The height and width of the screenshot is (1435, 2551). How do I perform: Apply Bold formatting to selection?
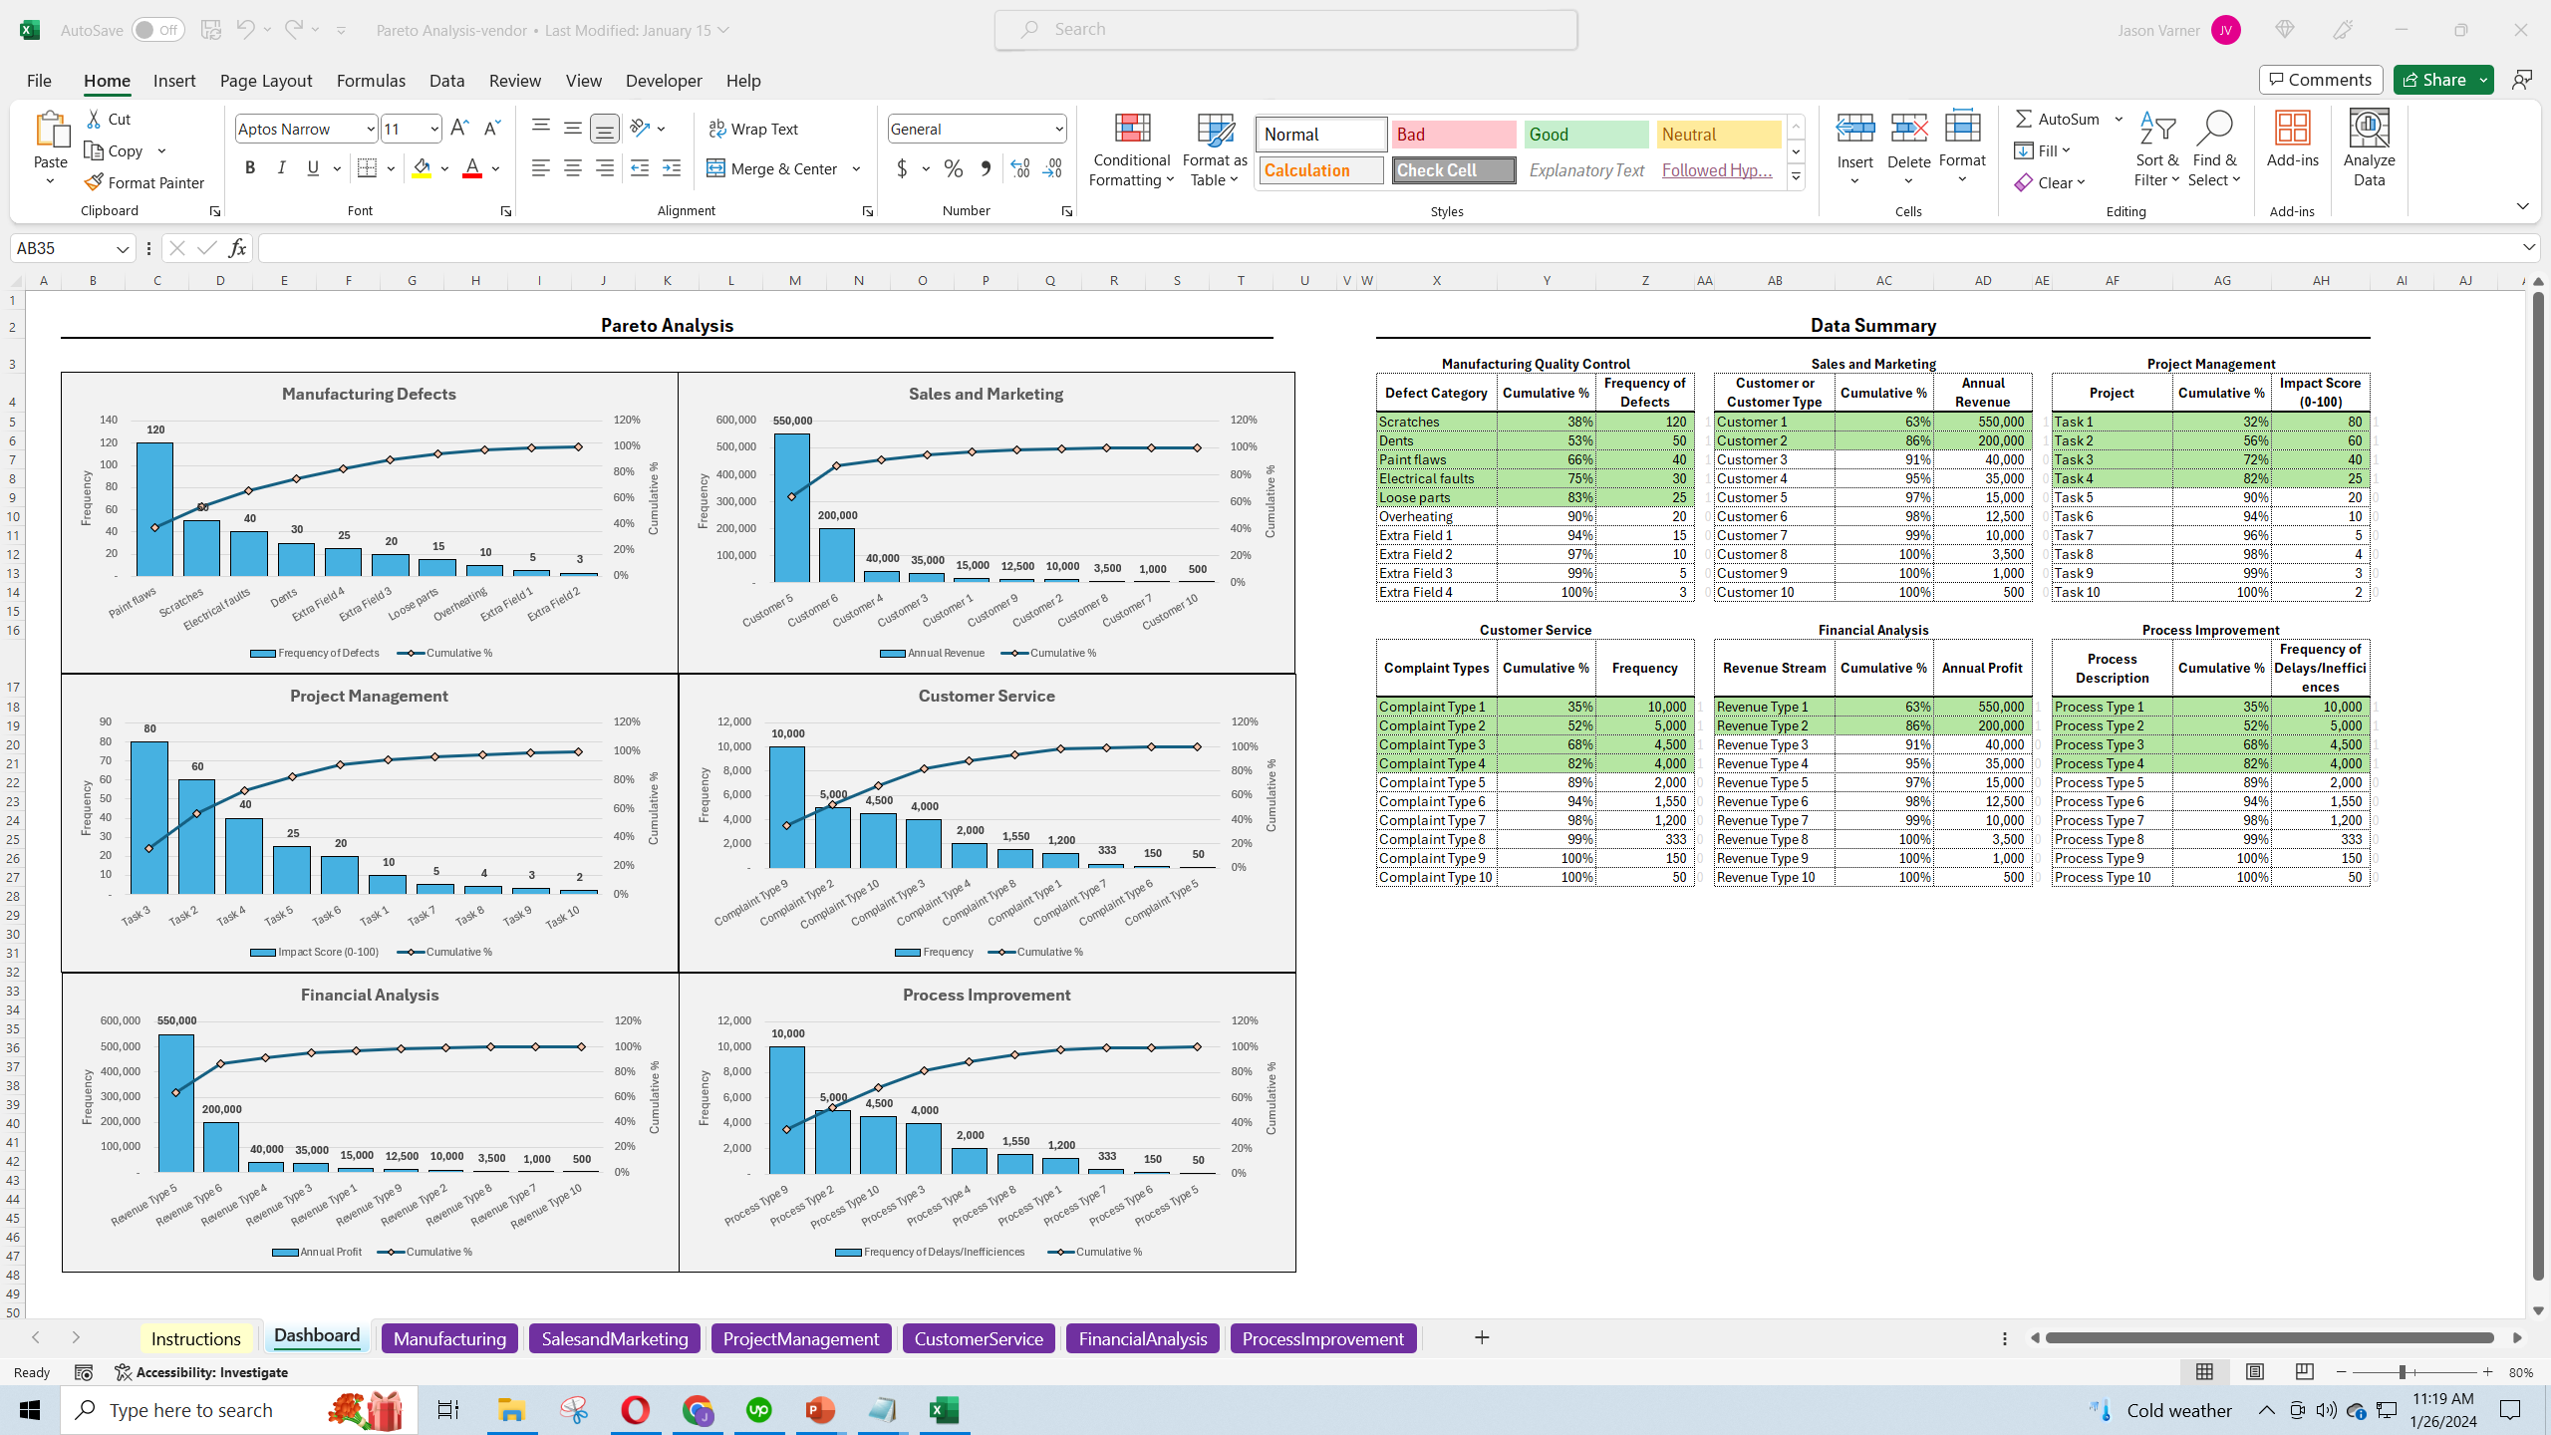[x=250, y=168]
